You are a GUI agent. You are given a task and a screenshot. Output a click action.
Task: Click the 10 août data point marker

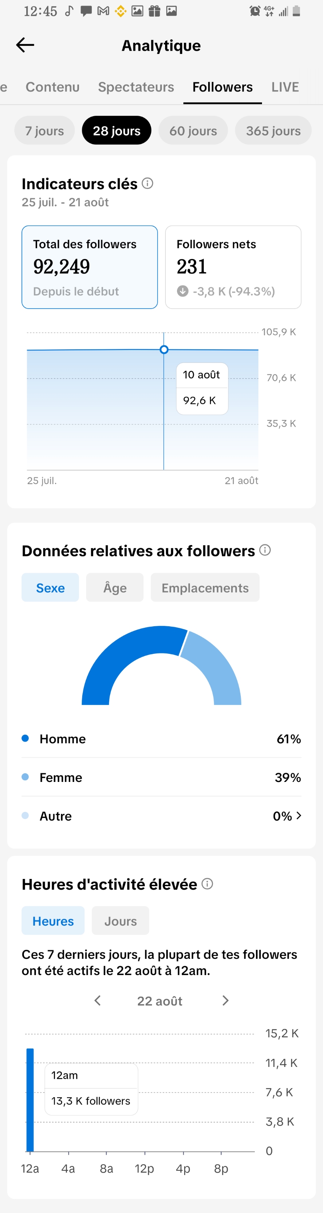[163, 349]
